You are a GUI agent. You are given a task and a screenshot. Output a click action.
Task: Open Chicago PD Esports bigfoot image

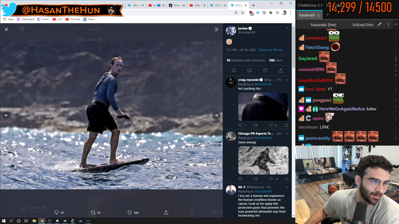coord(263,161)
